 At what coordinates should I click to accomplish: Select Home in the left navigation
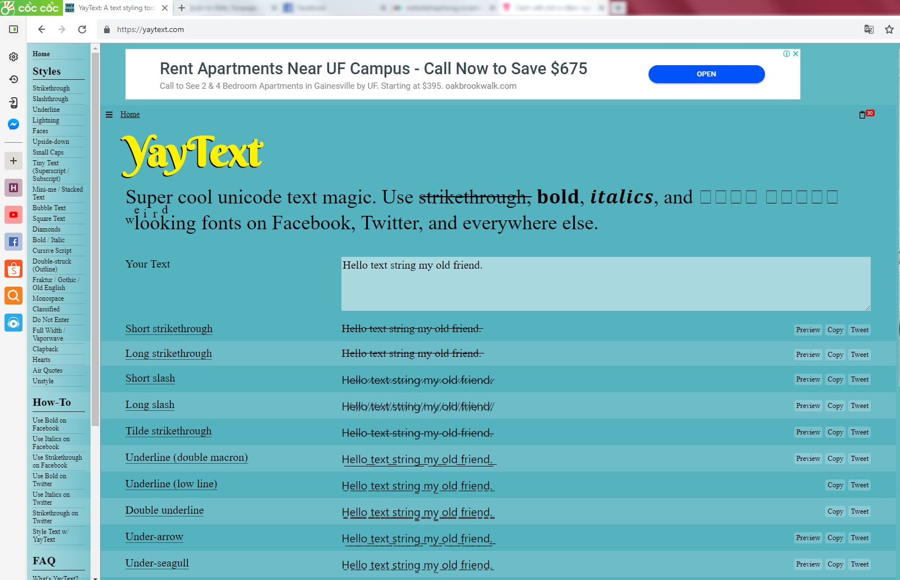point(41,54)
